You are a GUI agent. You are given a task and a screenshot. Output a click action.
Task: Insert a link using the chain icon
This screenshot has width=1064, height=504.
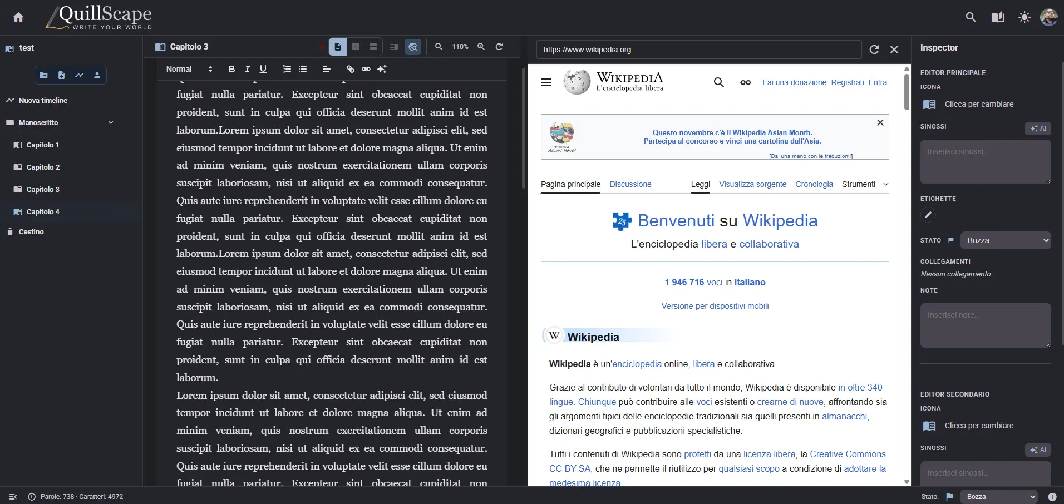(350, 69)
